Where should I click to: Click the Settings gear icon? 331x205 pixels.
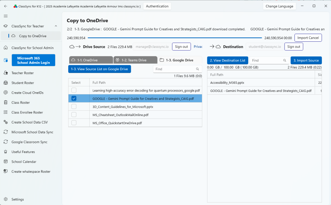pyautogui.click(x=6, y=199)
